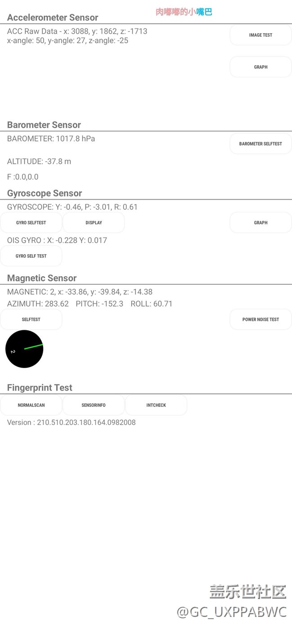Open the gyroscope Graph
292x628 pixels.
pyautogui.click(x=261, y=223)
